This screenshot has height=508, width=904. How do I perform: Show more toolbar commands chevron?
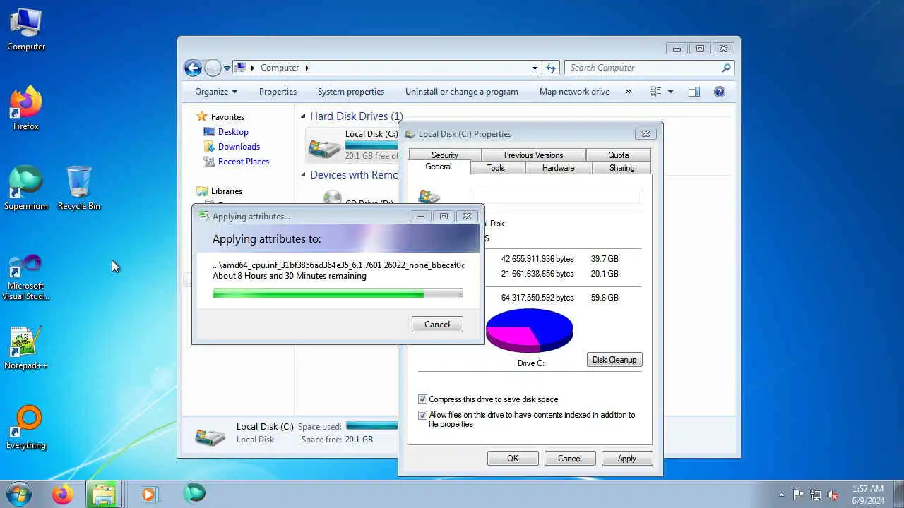pos(628,92)
